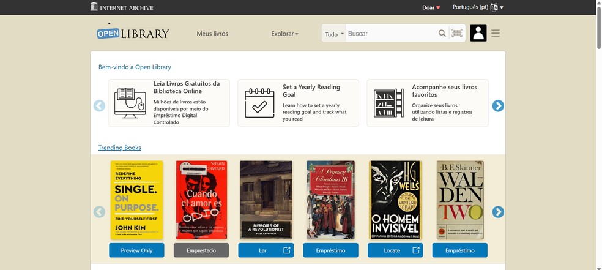The image size is (602, 270).
Task: Go to Meus livros
Action: [x=212, y=34]
